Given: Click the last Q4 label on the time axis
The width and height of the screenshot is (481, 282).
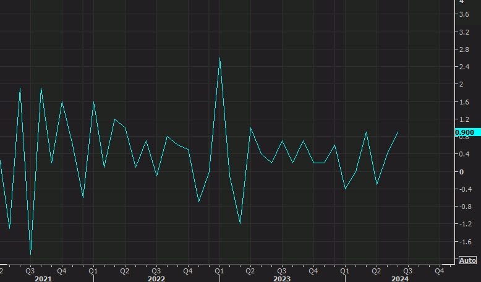Looking at the screenshot, I should point(439,270).
